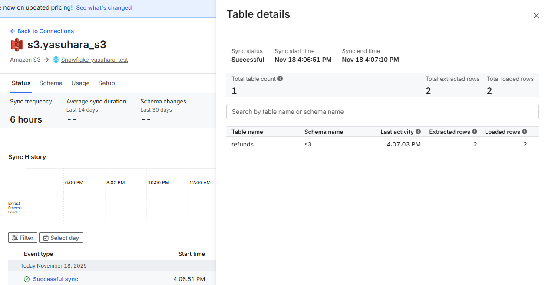This screenshot has height=285, width=545.
Task: Open See what's changed pricing link
Action: pyautogui.click(x=104, y=7)
